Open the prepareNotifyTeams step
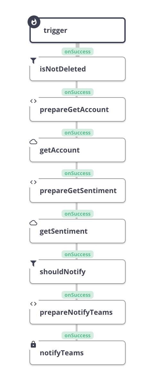The image size is (150, 383). point(78,312)
